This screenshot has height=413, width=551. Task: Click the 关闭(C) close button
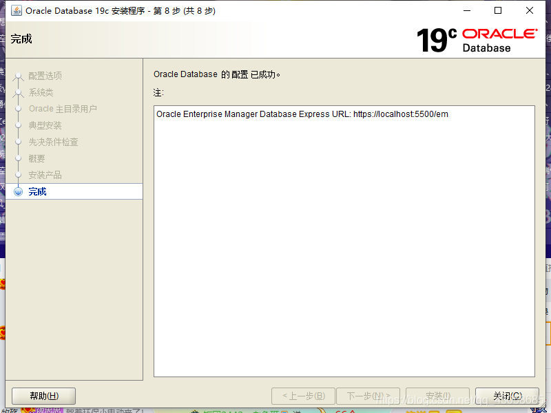507,396
